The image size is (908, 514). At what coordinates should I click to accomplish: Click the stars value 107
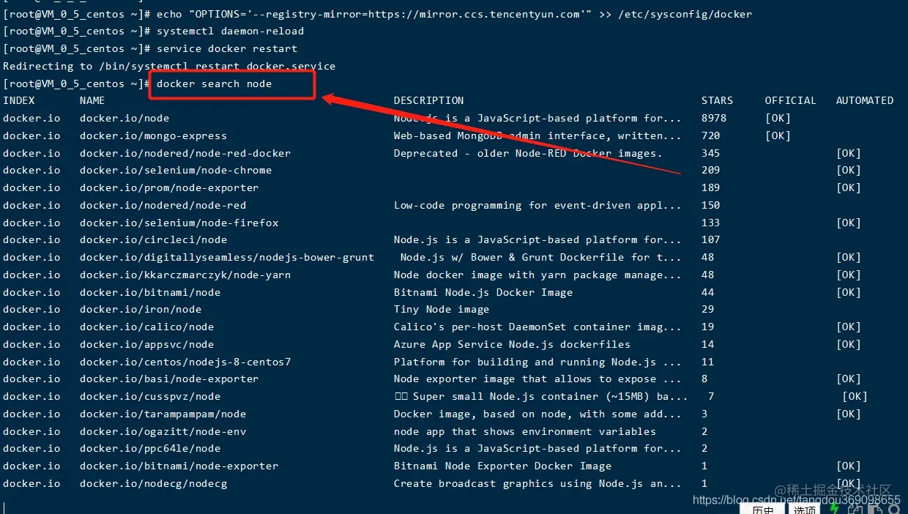710,239
